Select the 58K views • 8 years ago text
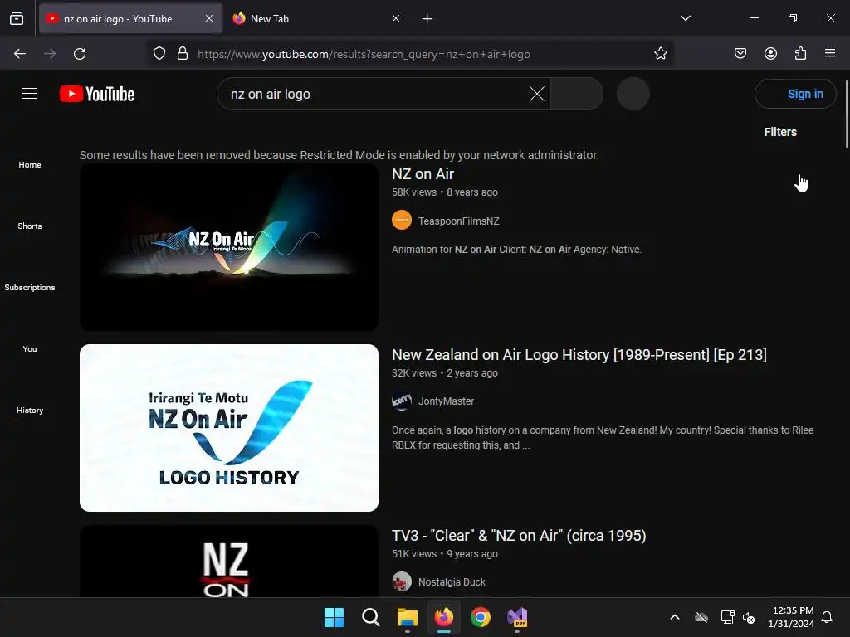The width and height of the screenshot is (850, 637). [445, 192]
